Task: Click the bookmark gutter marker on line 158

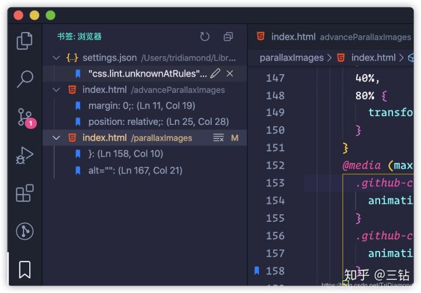Action: point(257,271)
